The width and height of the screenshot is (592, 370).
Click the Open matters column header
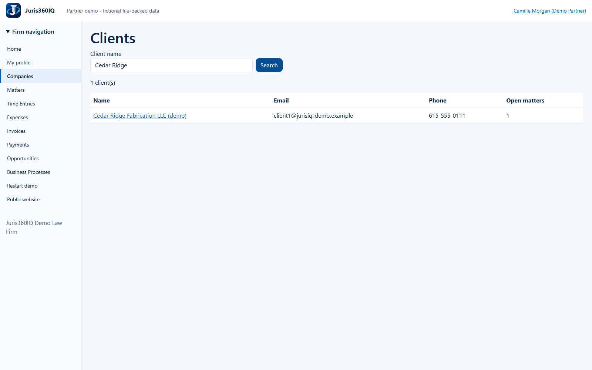[x=525, y=101]
